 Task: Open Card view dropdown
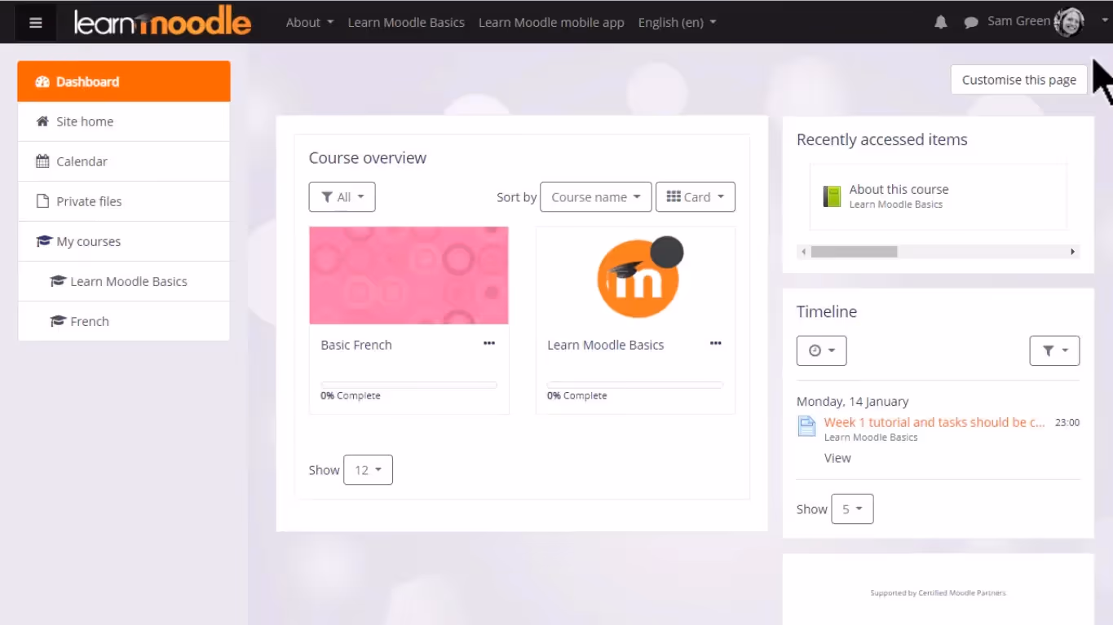[x=696, y=197]
